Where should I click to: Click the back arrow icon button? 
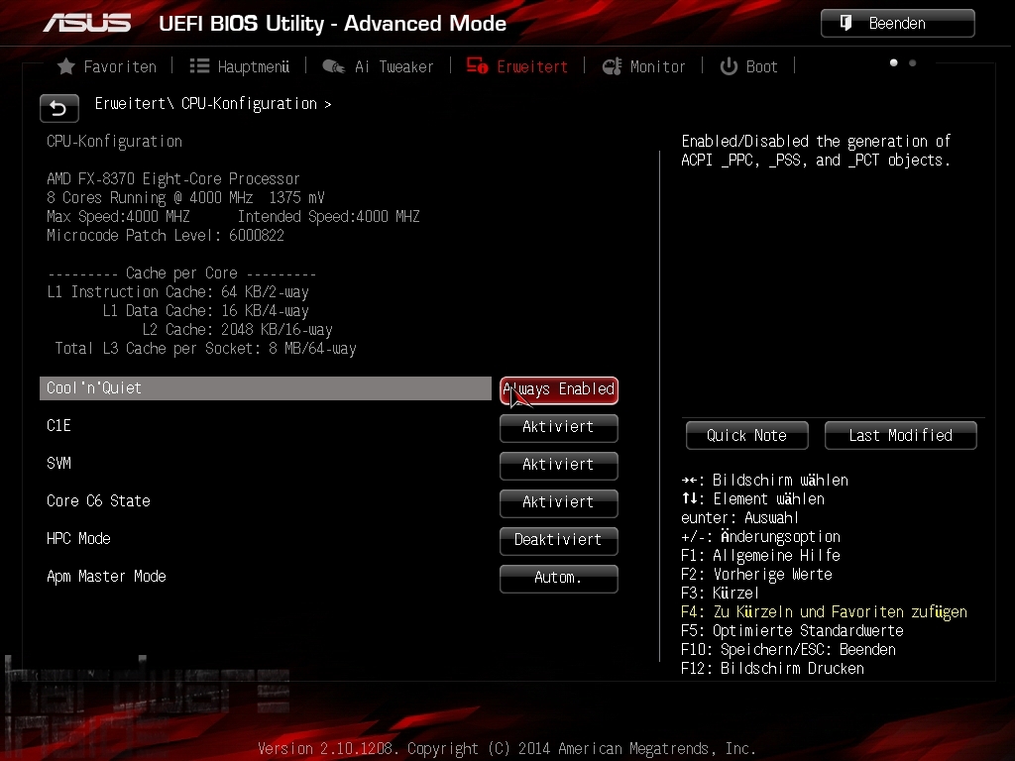(58, 108)
